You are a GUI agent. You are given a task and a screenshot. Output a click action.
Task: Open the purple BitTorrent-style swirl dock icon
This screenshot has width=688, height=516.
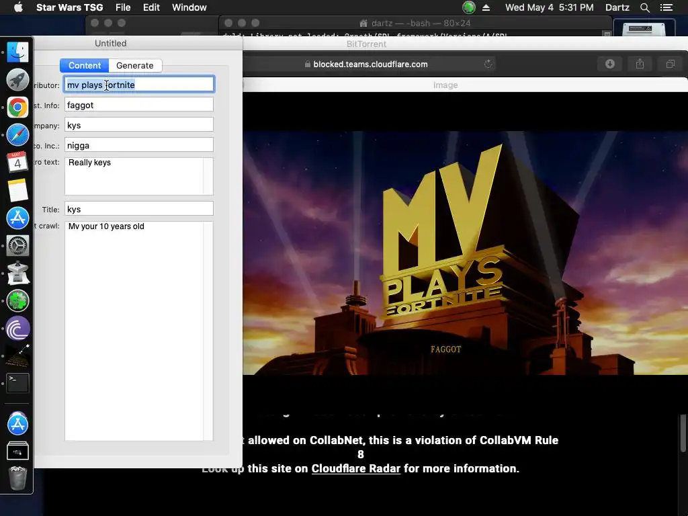click(17, 328)
